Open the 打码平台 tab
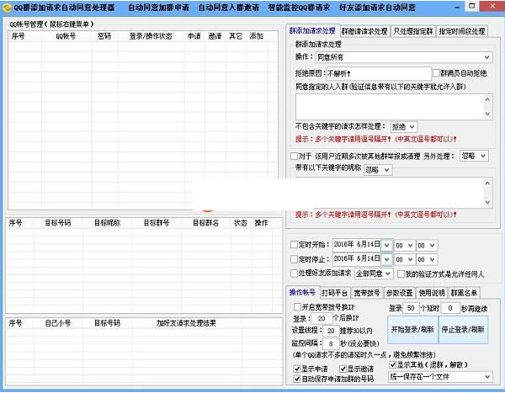Screen dimensions: 505x393 click(x=334, y=293)
